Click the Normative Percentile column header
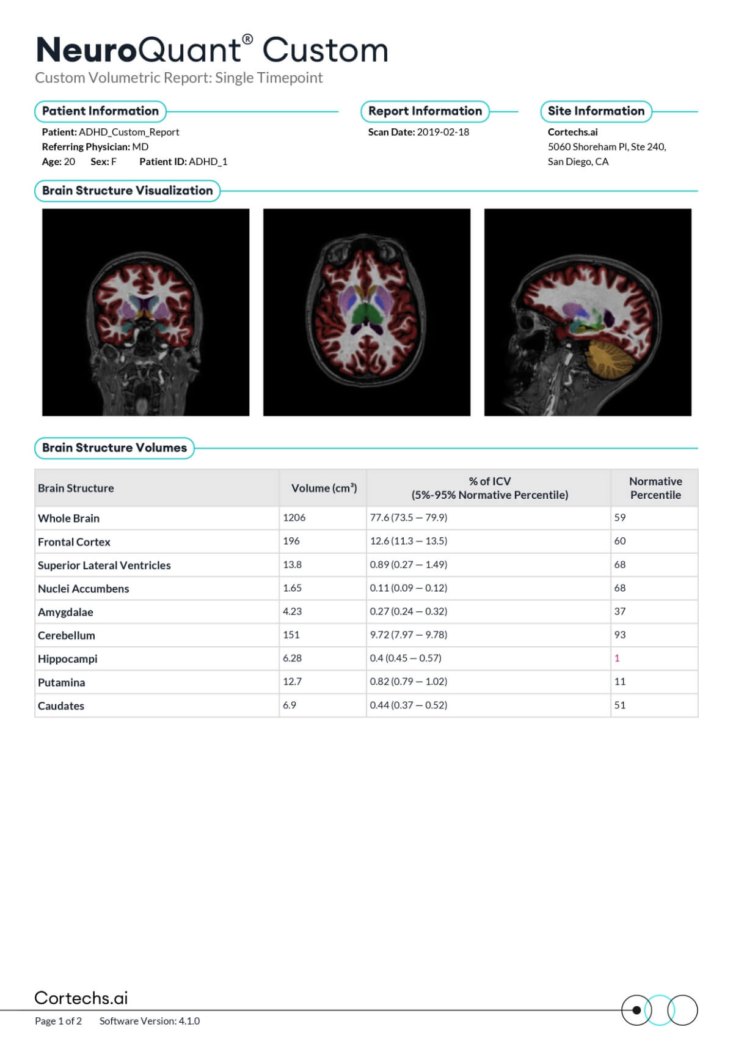Viewport: 733px width, 1038px height. point(655,488)
